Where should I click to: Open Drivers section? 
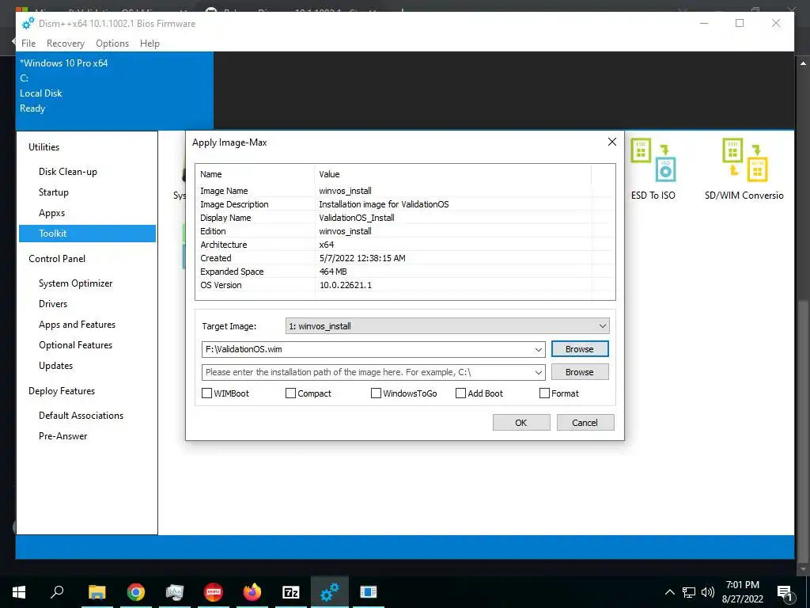click(53, 304)
